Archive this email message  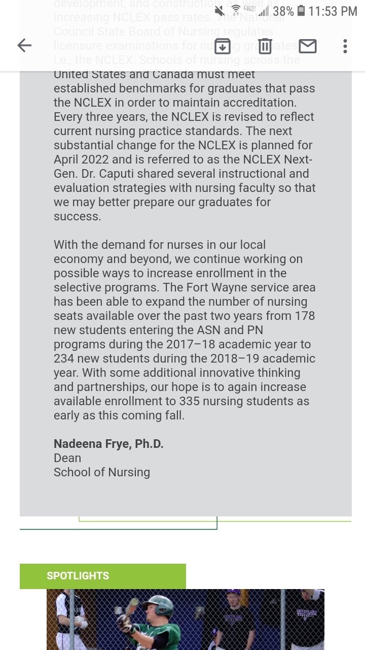pyautogui.click(x=223, y=46)
